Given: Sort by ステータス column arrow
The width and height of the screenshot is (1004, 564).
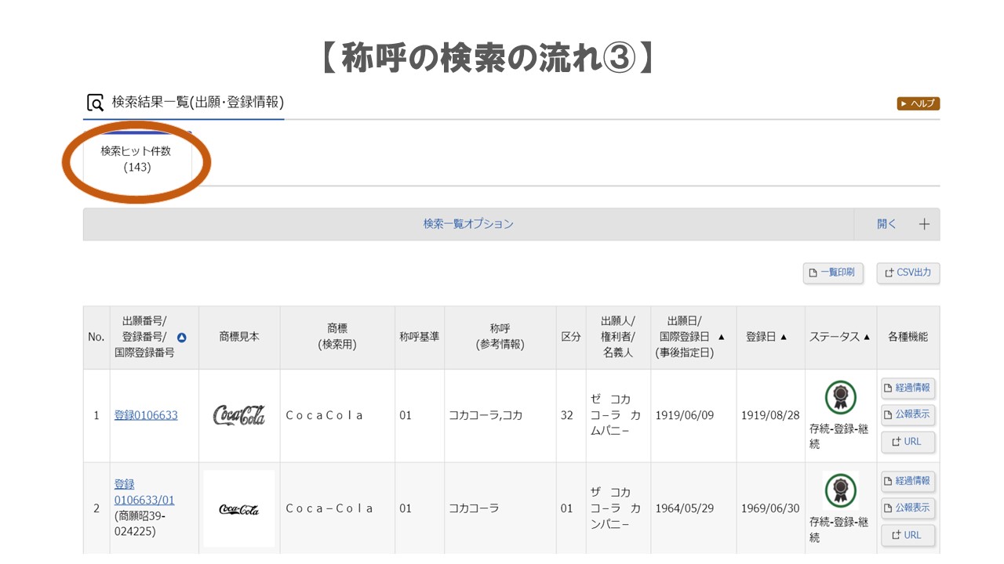Looking at the screenshot, I should point(867,337).
